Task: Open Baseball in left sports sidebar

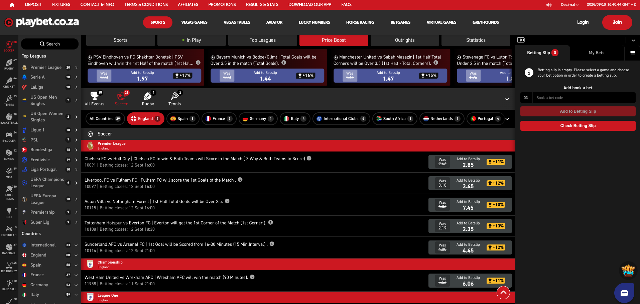Action: 9,249
